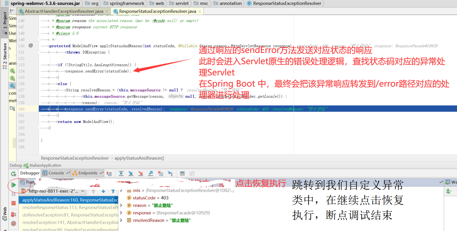Select the ResponseStatusExceptionResolver.java editor tab
The height and width of the screenshot is (231, 457).
pos(157,12)
